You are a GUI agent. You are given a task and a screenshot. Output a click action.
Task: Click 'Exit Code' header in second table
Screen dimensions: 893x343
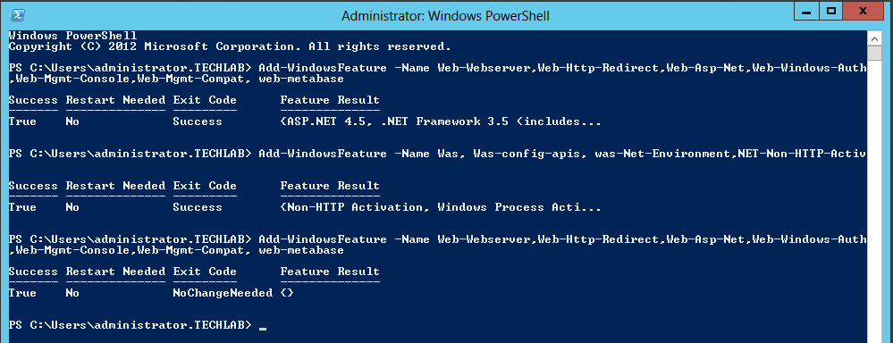coord(205,186)
